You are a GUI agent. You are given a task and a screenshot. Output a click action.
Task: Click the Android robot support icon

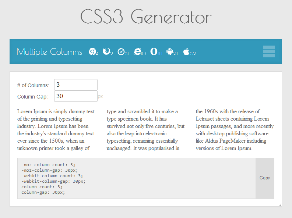click(x=170, y=52)
